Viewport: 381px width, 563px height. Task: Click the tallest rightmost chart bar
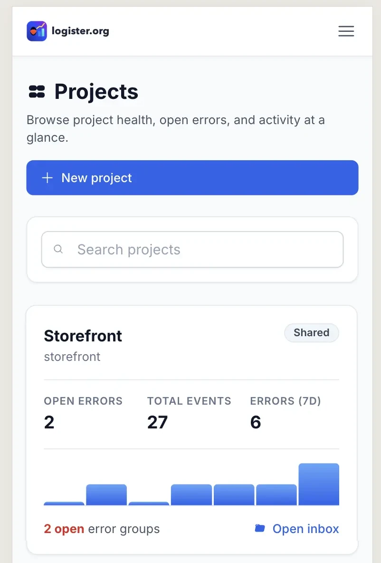pyautogui.click(x=319, y=484)
